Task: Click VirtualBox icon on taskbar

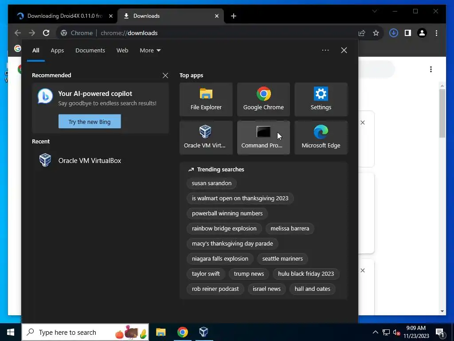Action: (204, 332)
